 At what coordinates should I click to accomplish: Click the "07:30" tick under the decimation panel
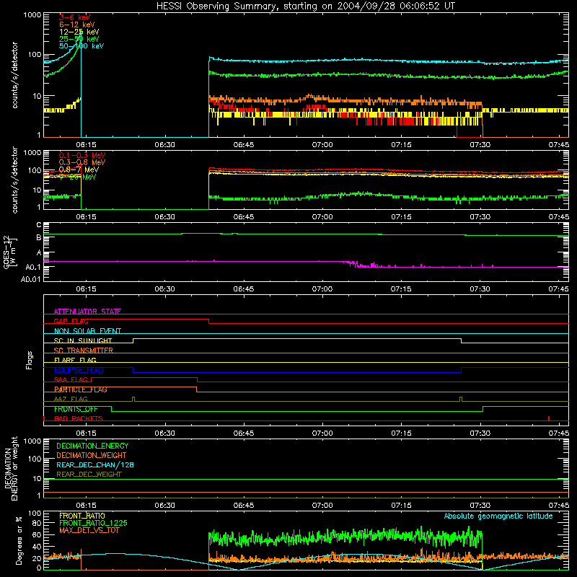point(480,506)
